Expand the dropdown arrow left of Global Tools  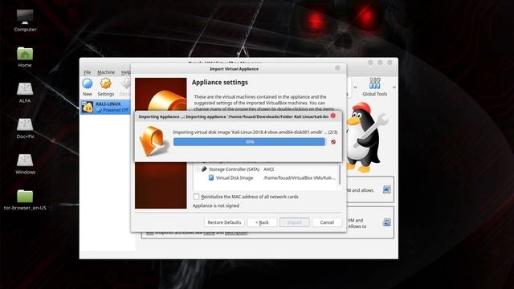point(355,88)
